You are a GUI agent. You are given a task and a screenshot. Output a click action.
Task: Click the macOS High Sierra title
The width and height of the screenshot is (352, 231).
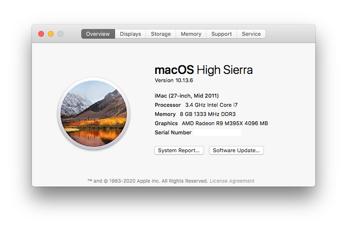[x=204, y=70]
